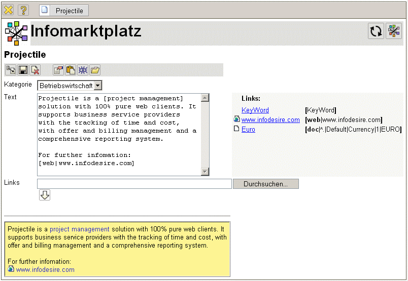Click the edit properties toolbar icon

click(x=58, y=70)
